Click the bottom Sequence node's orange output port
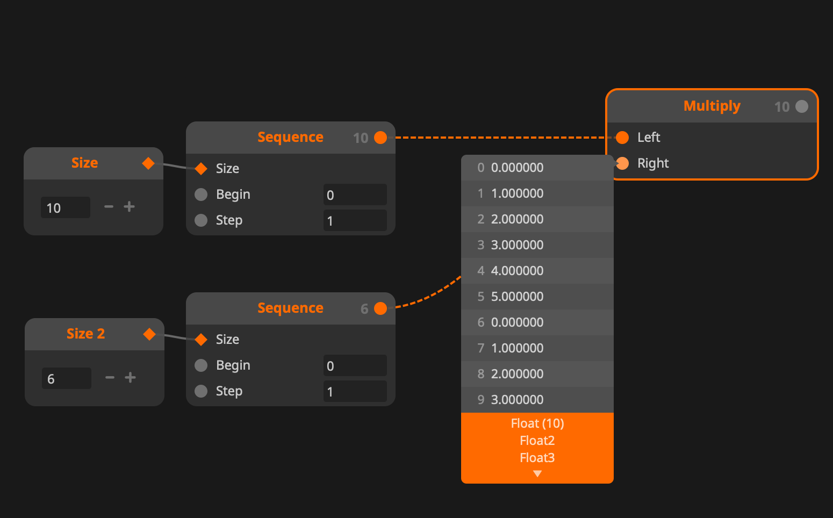This screenshot has height=518, width=833. [380, 308]
